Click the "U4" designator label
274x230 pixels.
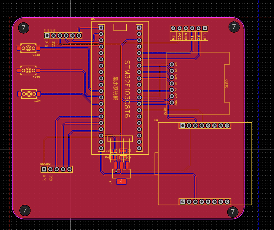point(110,183)
